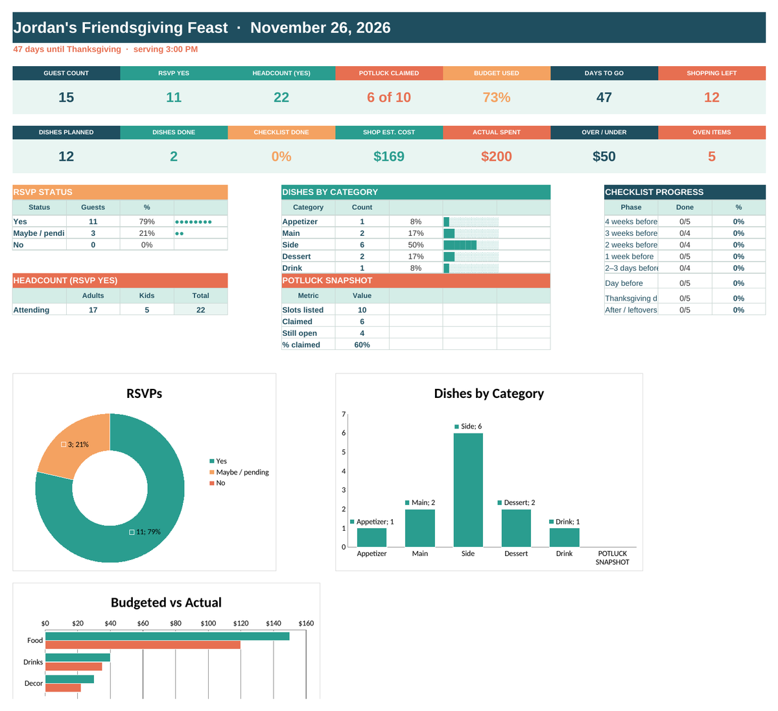Click the Attending row label
This screenshot has width=778, height=711.
coord(39,310)
